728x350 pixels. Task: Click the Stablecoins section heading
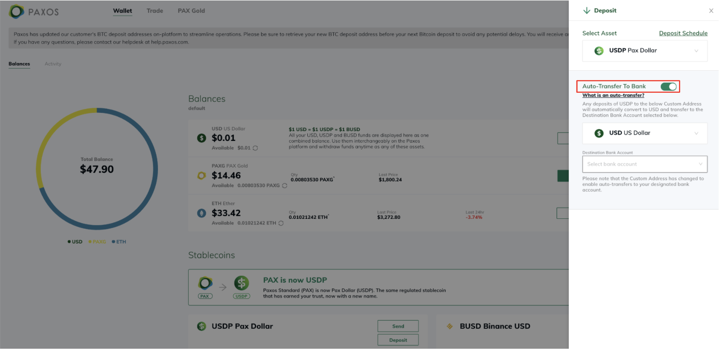click(212, 255)
